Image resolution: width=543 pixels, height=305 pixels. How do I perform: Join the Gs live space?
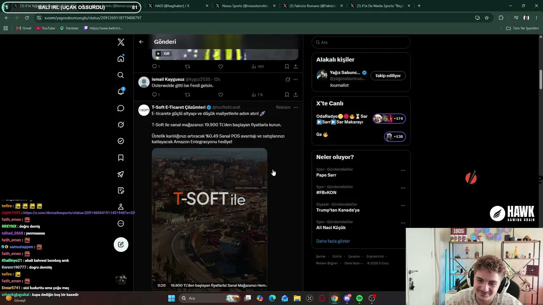pos(361,136)
